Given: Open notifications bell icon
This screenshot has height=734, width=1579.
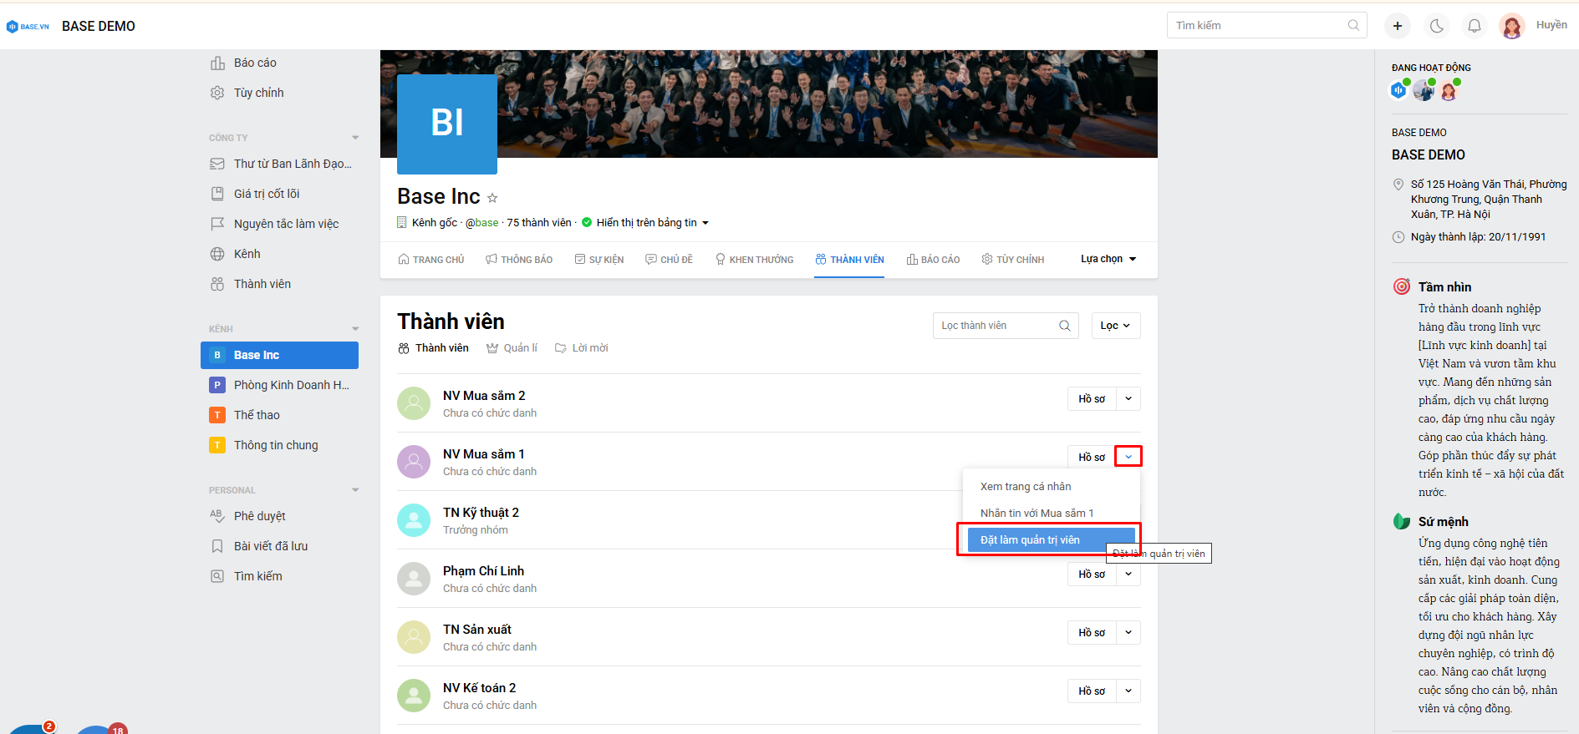Looking at the screenshot, I should point(1475,26).
